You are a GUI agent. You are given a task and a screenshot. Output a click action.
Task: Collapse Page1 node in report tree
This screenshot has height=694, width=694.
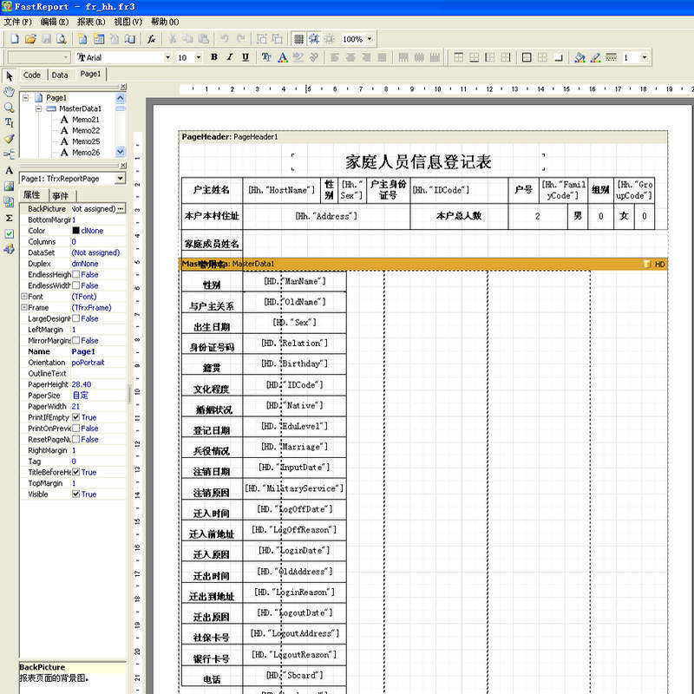pyautogui.click(x=26, y=97)
